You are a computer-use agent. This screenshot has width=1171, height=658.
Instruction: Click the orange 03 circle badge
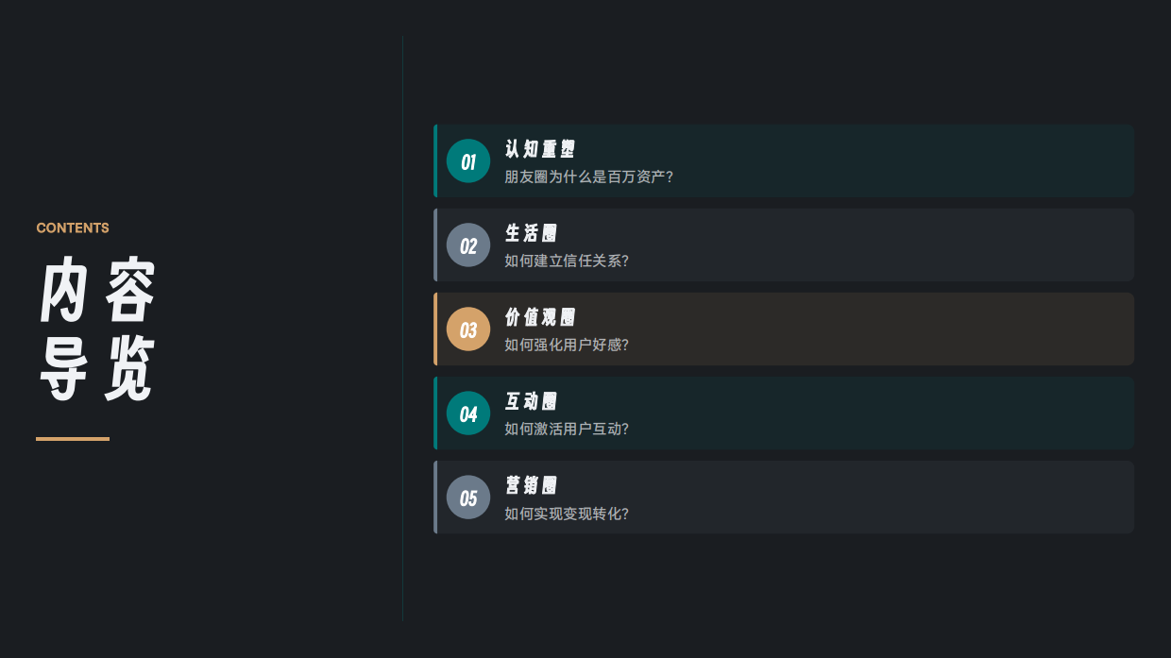tap(468, 329)
